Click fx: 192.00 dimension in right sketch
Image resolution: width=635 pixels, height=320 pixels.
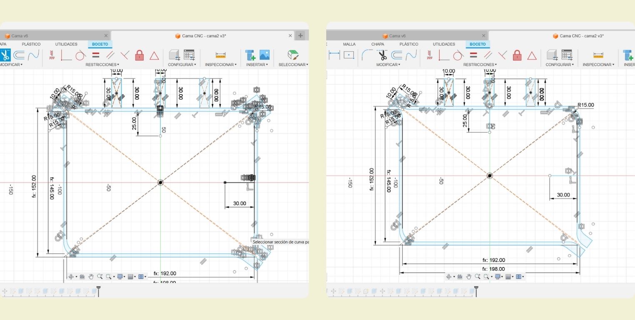point(493,260)
